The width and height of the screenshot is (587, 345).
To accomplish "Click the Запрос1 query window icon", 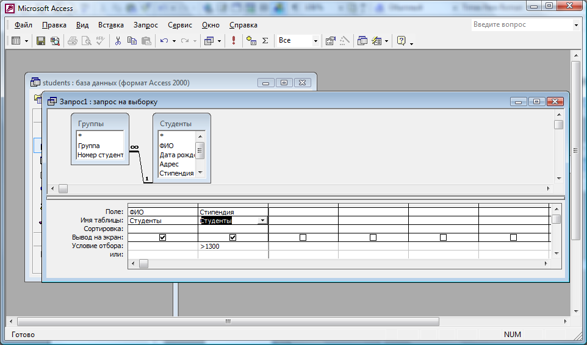I will tap(52, 102).
